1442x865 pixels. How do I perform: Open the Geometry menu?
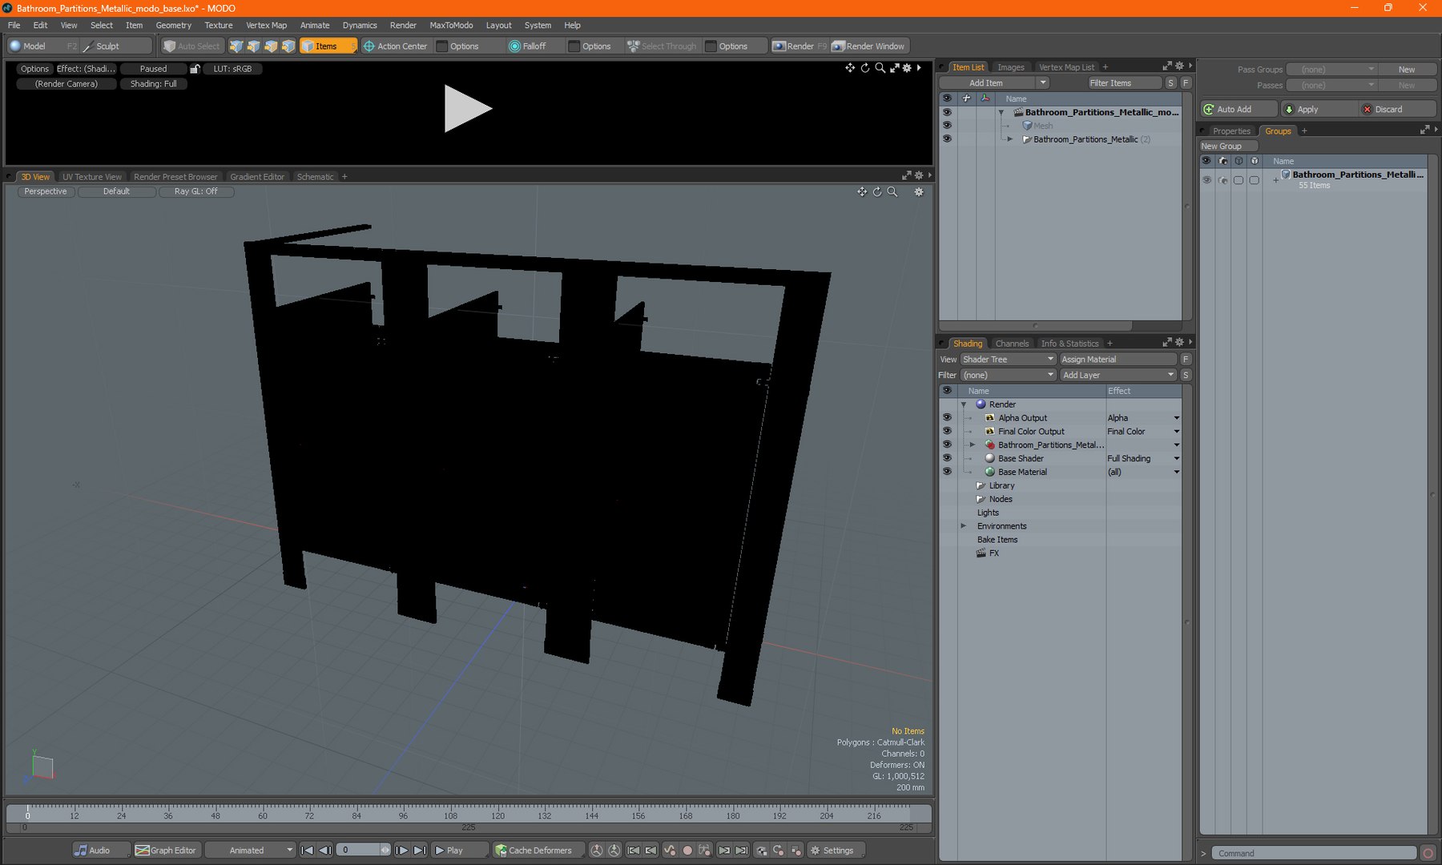coord(173,25)
